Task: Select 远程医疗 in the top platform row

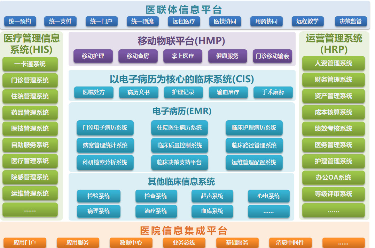Action: click(x=184, y=22)
